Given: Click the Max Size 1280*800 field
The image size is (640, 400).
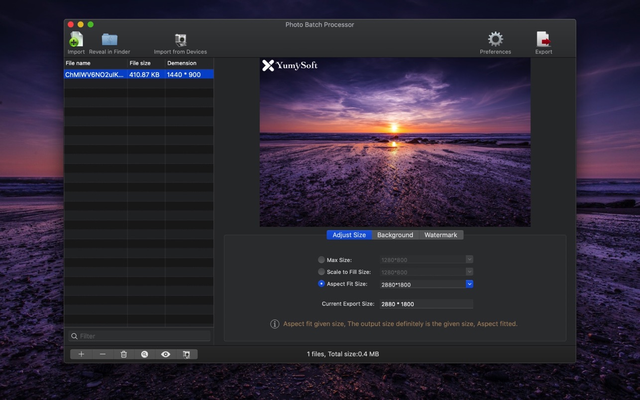Looking at the screenshot, I should (x=423, y=260).
